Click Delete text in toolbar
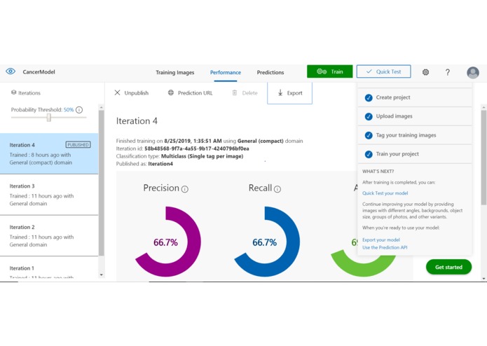The width and height of the screenshot is (487, 346). [249, 92]
